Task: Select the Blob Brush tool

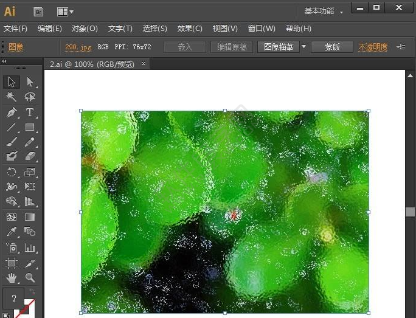Action: tap(12, 156)
